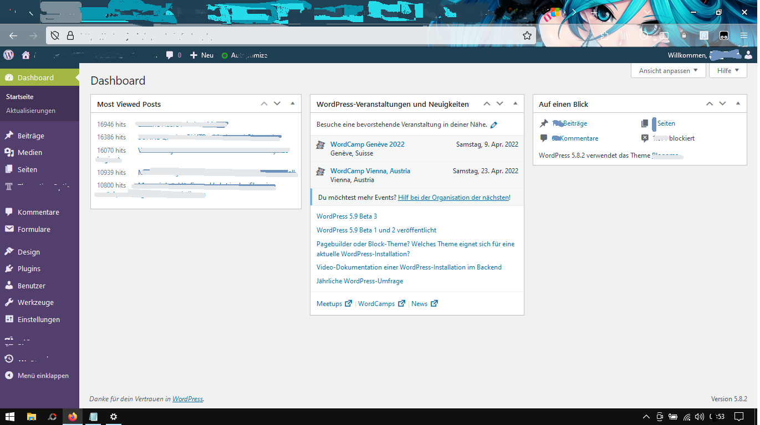Move WordPress-Veranstaltungen widget up
The image size is (760, 425).
tap(487, 103)
